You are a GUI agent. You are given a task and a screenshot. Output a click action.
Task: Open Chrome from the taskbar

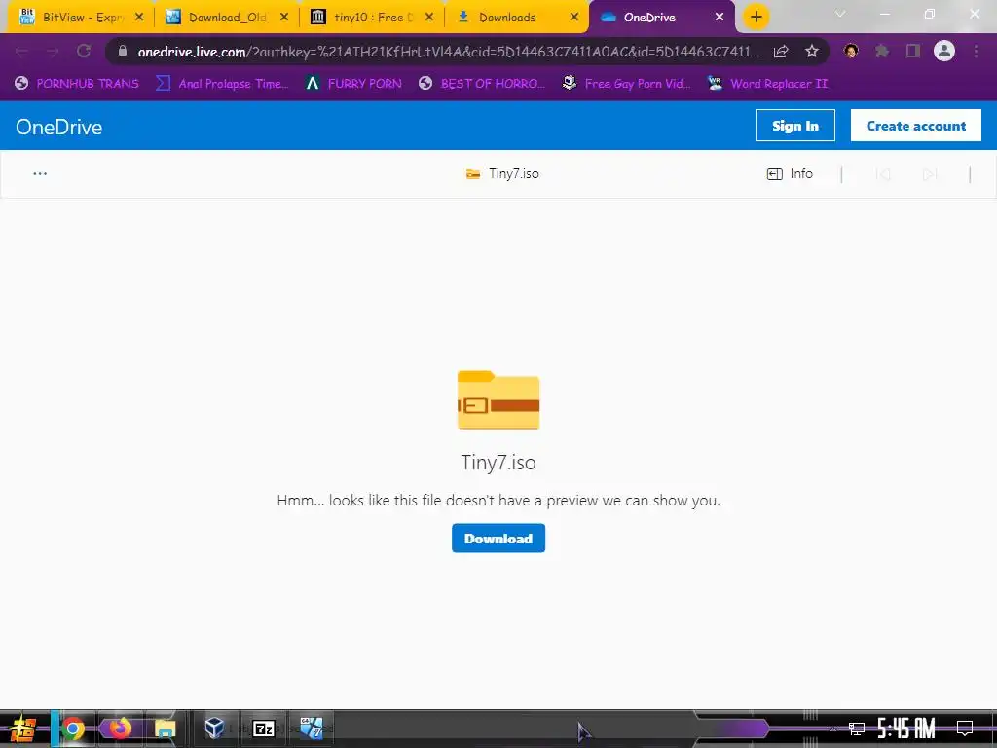pyautogui.click(x=74, y=729)
